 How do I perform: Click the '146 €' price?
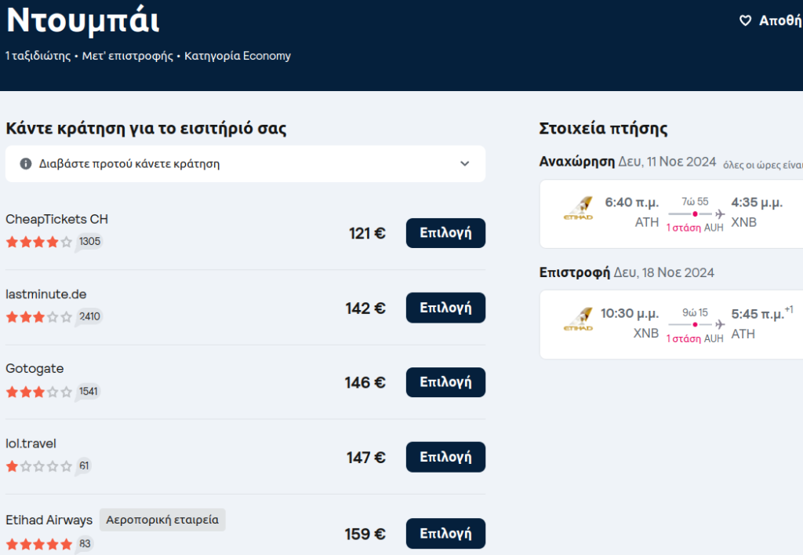click(x=365, y=383)
